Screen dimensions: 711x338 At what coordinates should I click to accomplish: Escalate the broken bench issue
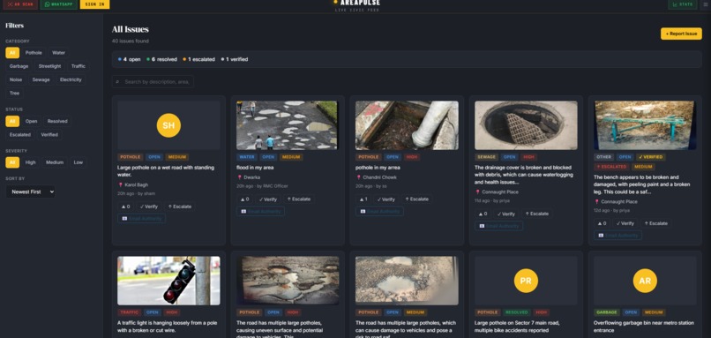(656, 223)
